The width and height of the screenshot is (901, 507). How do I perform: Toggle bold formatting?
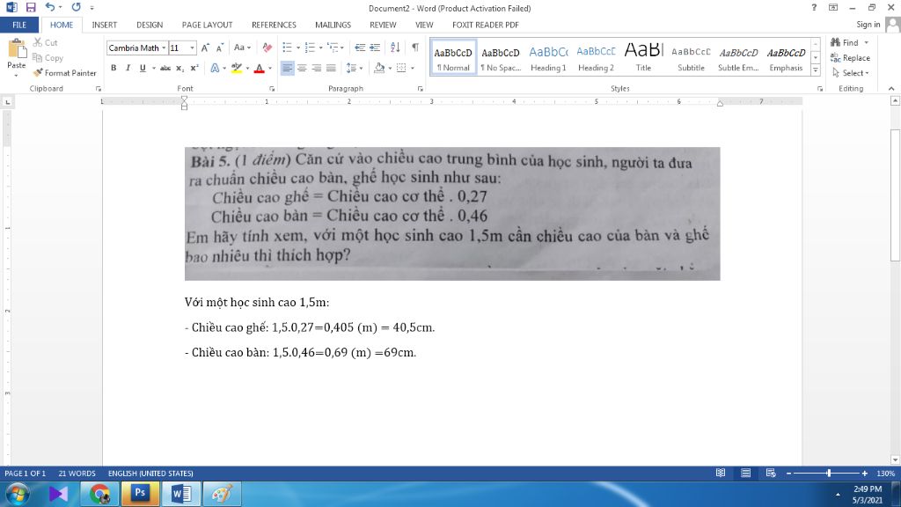click(x=114, y=68)
